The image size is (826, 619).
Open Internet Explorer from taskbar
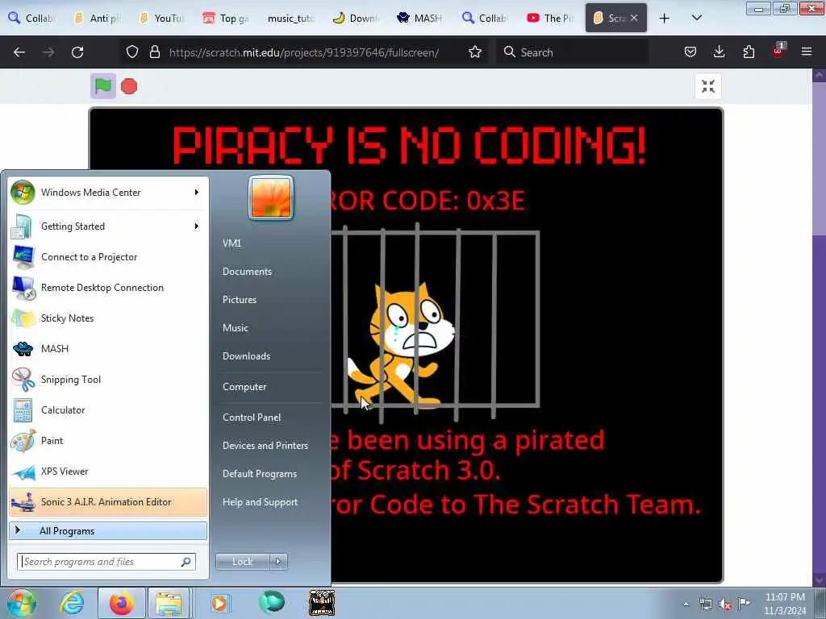click(x=72, y=603)
